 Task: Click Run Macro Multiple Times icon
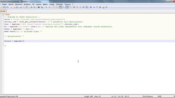click(x=83, y=7)
